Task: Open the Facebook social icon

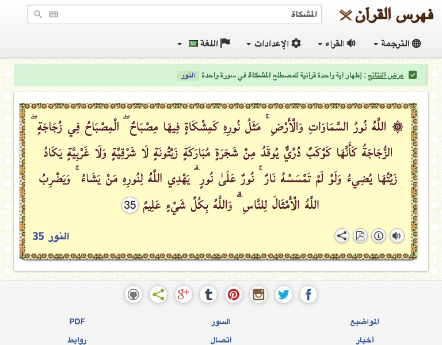Action: (308, 295)
